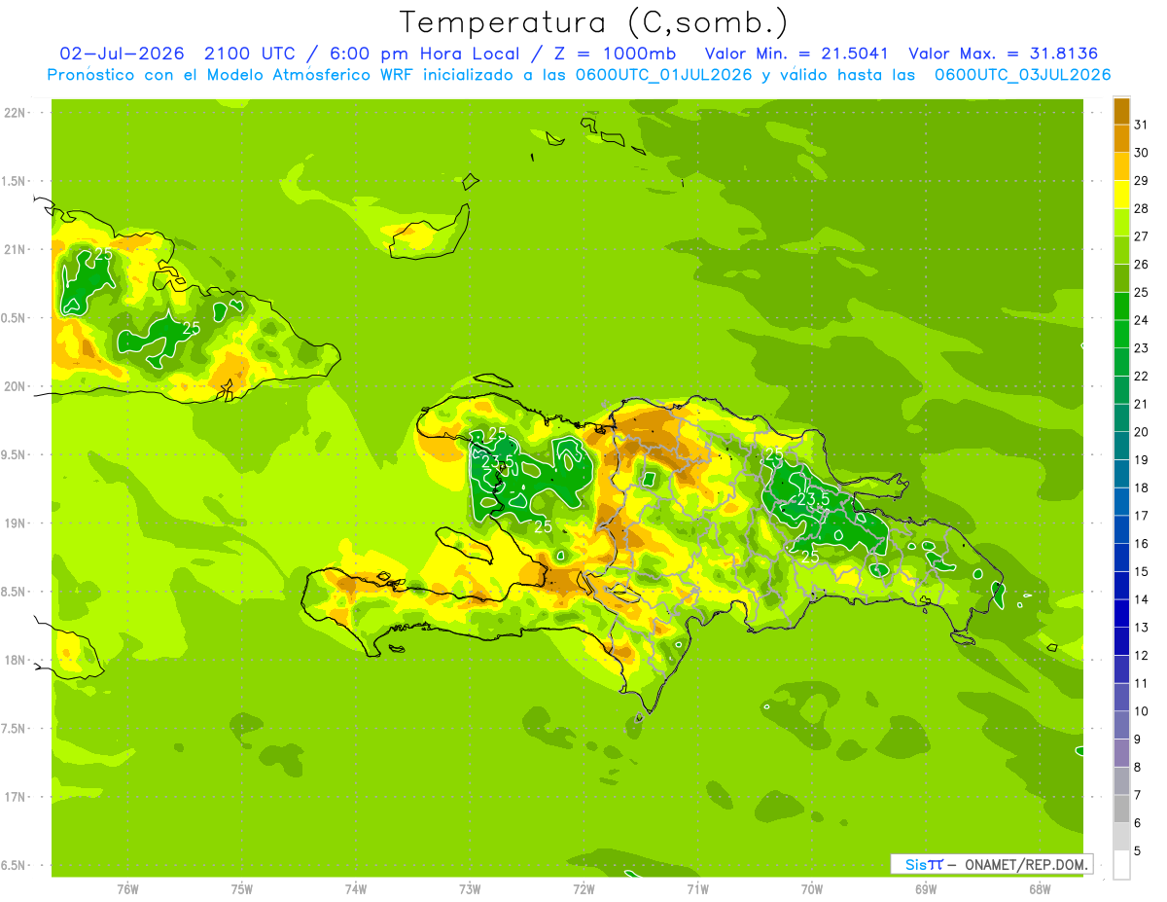Pick the brown colorbar swatch above 31
The width and height of the screenshot is (1167, 902).
coord(1121,111)
